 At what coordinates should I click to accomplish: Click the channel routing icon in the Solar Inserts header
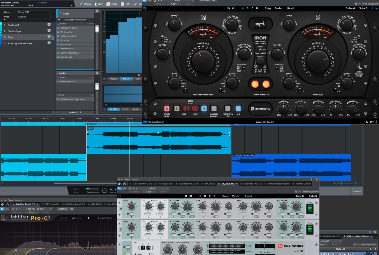tap(124, 184)
